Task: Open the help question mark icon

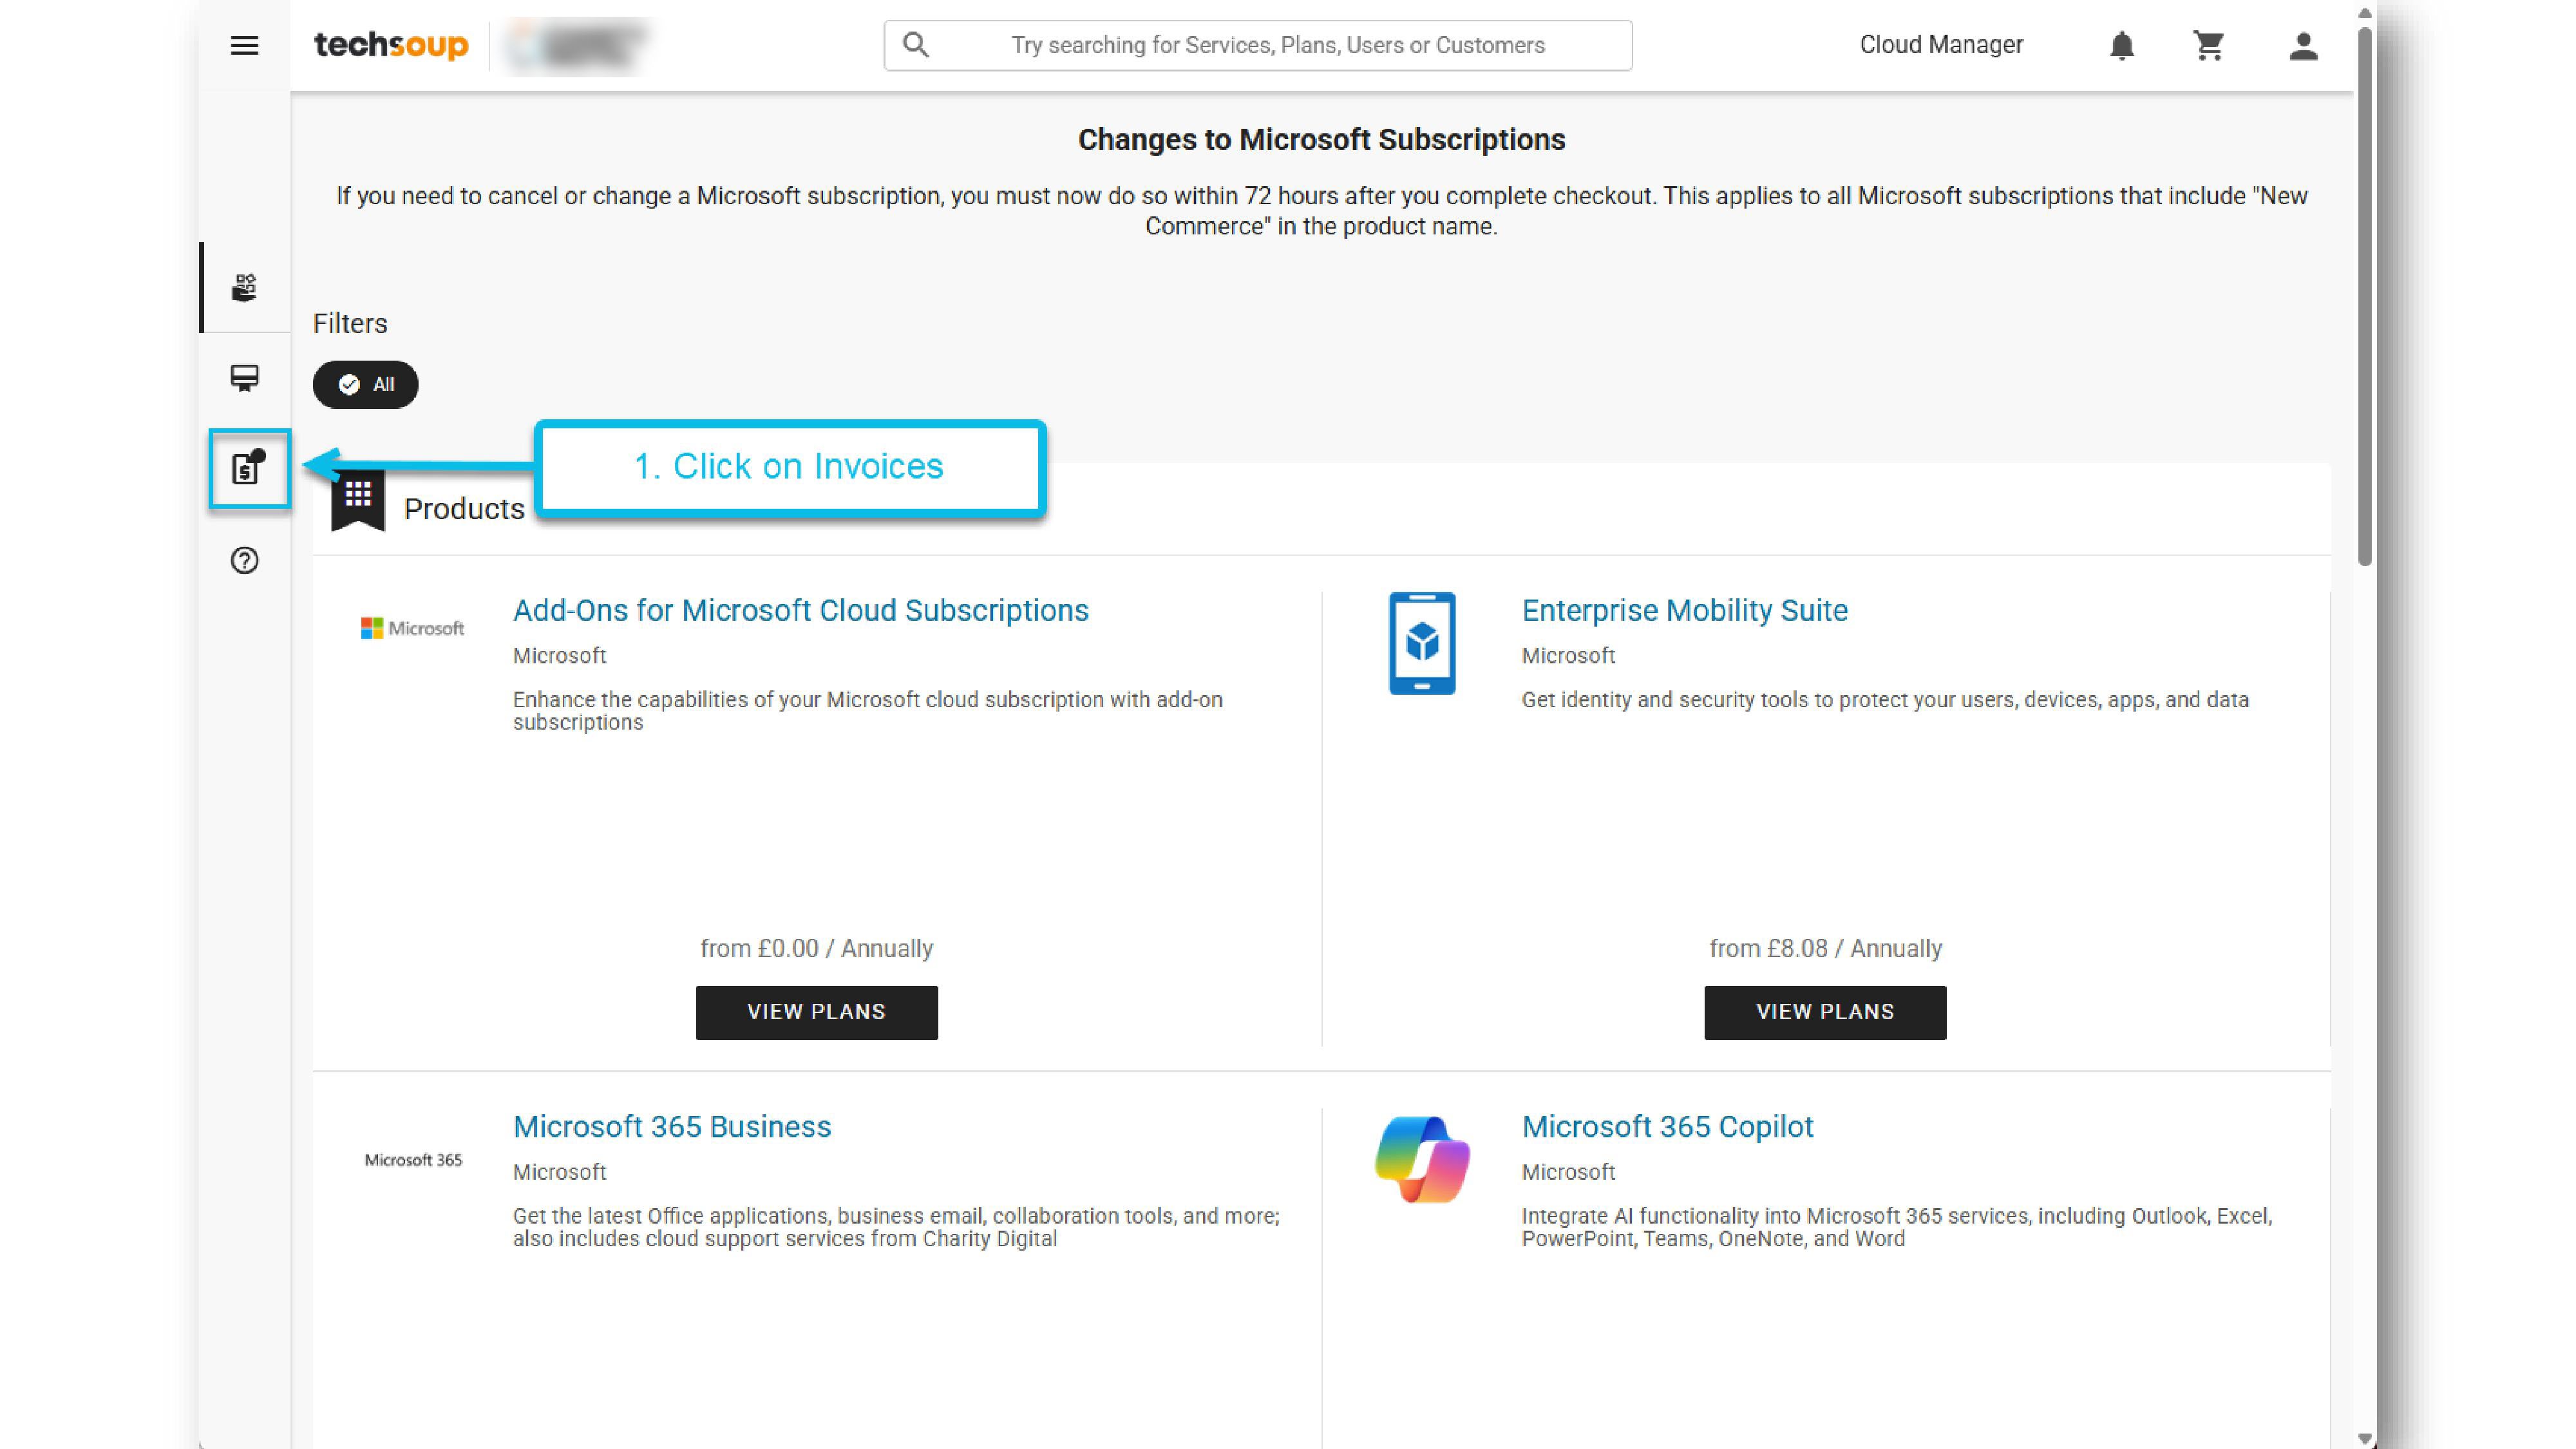Action: coord(244,561)
